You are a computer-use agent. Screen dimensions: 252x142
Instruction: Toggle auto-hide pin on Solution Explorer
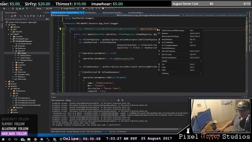(x=46, y=13)
